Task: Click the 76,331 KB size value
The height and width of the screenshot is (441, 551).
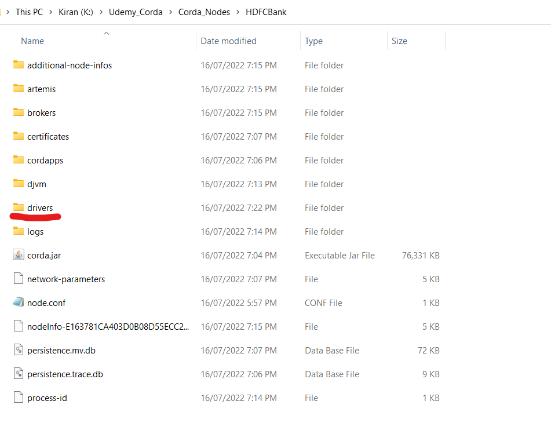Action: [x=421, y=256]
